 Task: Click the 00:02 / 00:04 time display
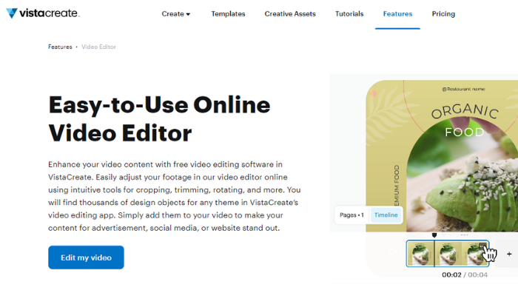(x=465, y=275)
